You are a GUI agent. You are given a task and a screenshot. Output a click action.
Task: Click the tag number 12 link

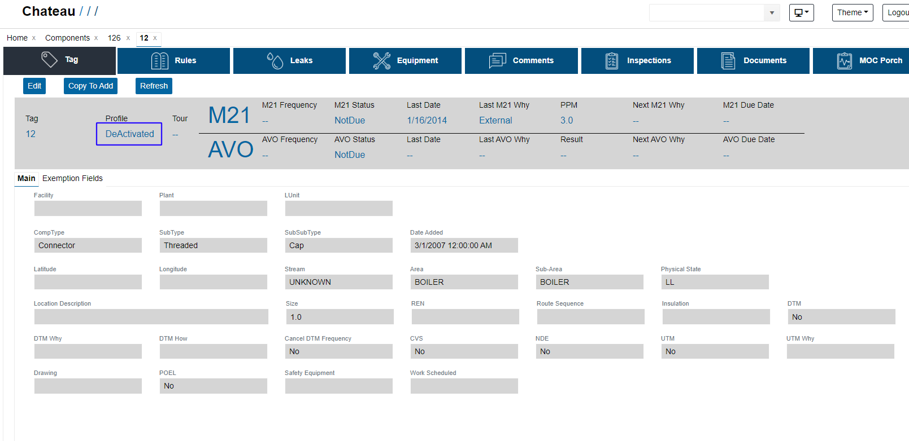pos(31,134)
